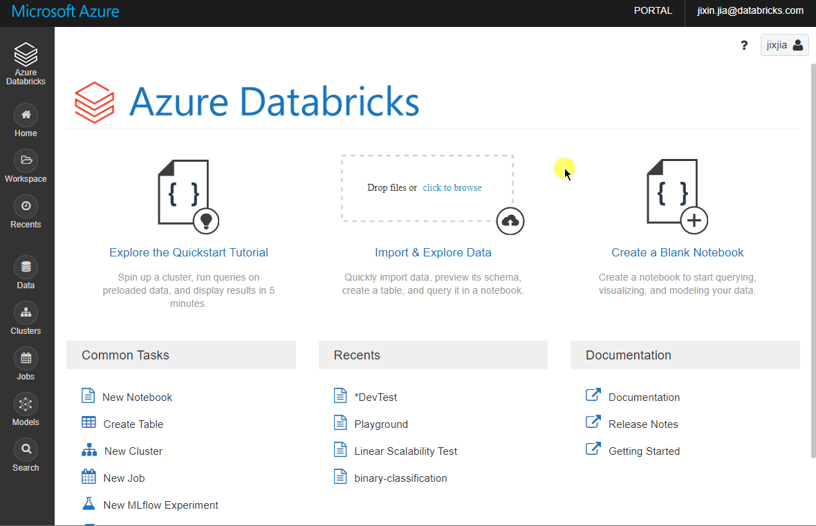
Task: Select the MLflow Experiment flask icon
Action: pyautogui.click(x=89, y=505)
